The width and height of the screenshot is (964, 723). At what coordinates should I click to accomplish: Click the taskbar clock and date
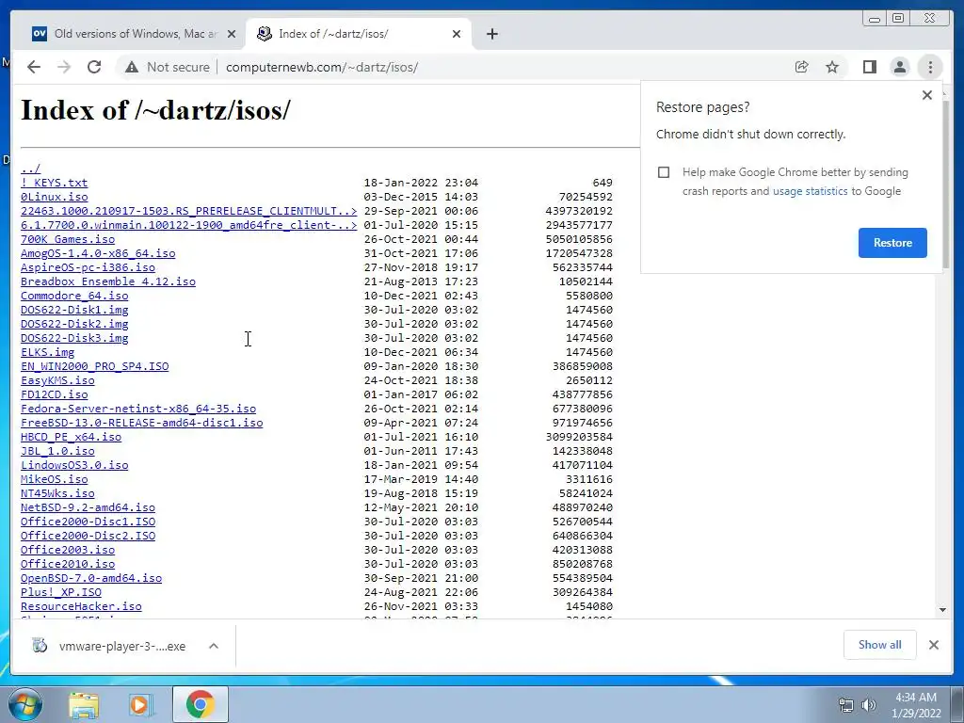pyautogui.click(x=916, y=705)
